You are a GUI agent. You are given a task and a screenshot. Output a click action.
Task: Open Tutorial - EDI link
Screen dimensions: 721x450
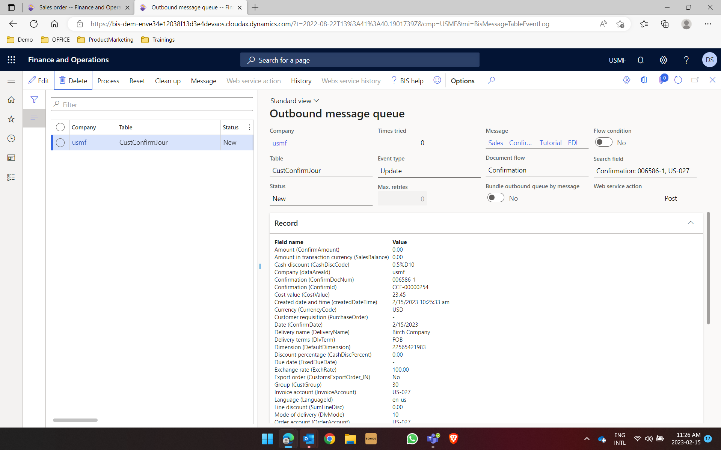tap(559, 142)
